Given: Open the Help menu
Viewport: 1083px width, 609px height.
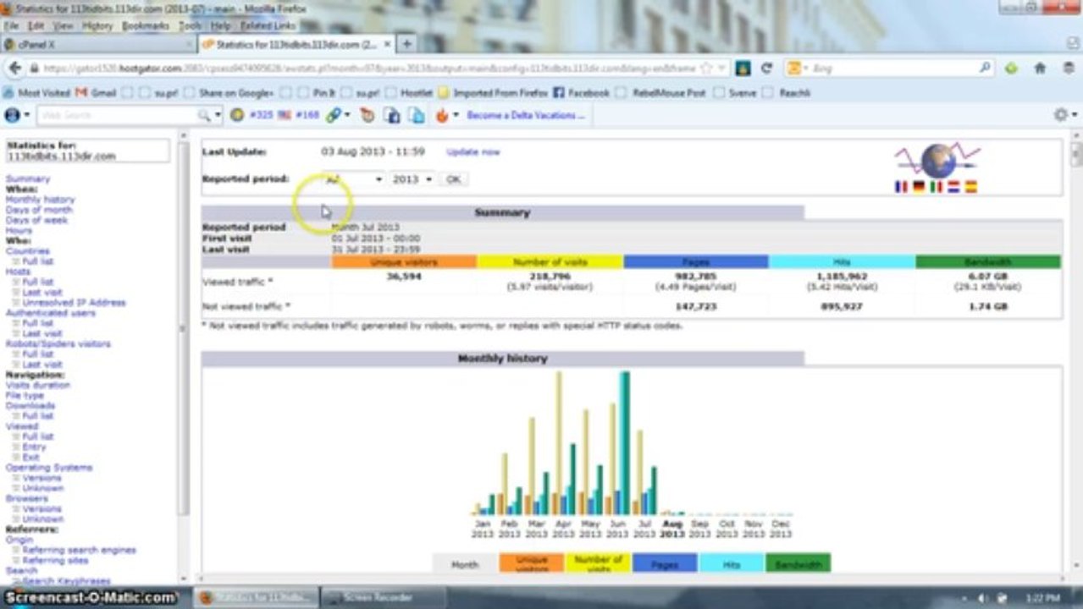Looking at the screenshot, I should (x=221, y=26).
